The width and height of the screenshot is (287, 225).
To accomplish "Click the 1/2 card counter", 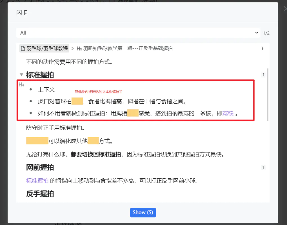I will 266,33.
